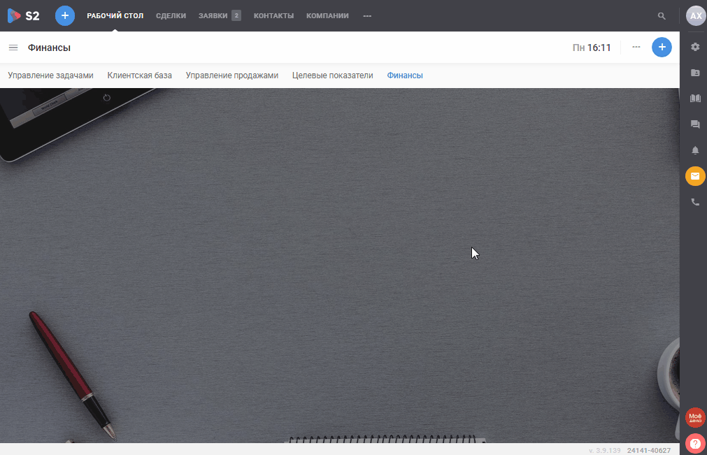Image resolution: width=707 pixels, height=455 pixels.
Task: Click the S2 logo in the header
Action: [x=24, y=15]
